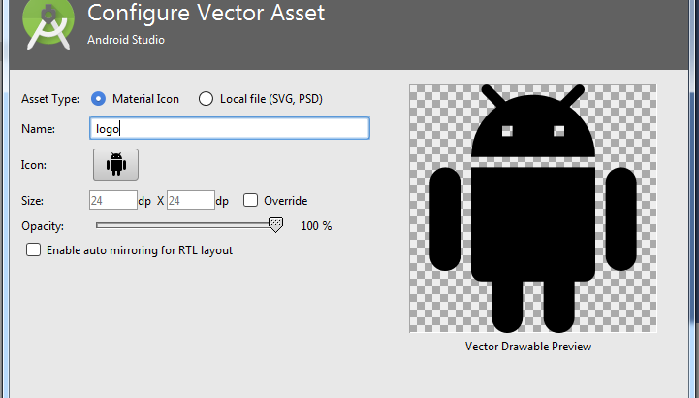699x398 pixels.
Task: Open the Android icon picker button
Action: (x=116, y=164)
